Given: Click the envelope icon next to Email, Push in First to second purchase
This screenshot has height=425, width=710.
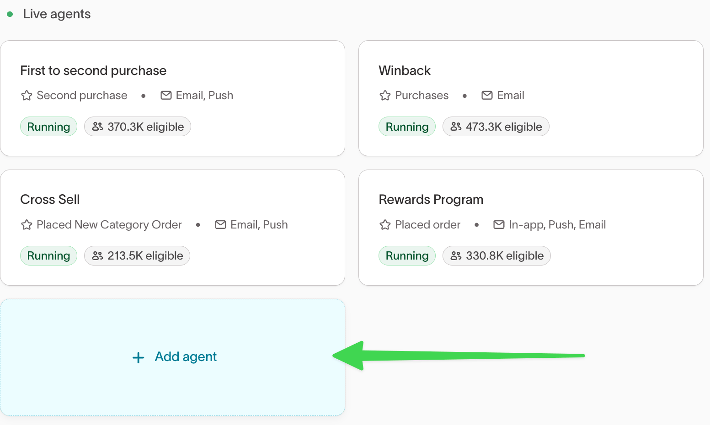Looking at the screenshot, I should (x=166, y=95).
